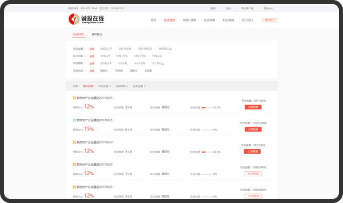The height and width of the screenshot is (203, 343).
Task: Sort listings by 年化收益 label
Action: pos(104,86)
